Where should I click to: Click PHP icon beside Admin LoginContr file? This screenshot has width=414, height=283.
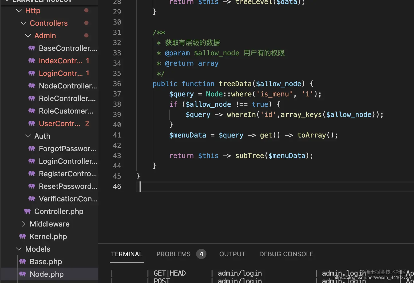coord(32,73)
